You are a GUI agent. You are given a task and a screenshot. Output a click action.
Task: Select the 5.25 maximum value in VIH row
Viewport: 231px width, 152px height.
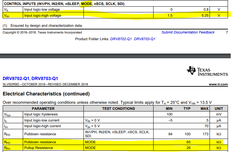205,15
